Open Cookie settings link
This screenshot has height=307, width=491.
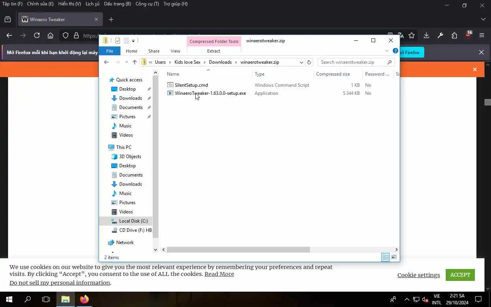419,275
